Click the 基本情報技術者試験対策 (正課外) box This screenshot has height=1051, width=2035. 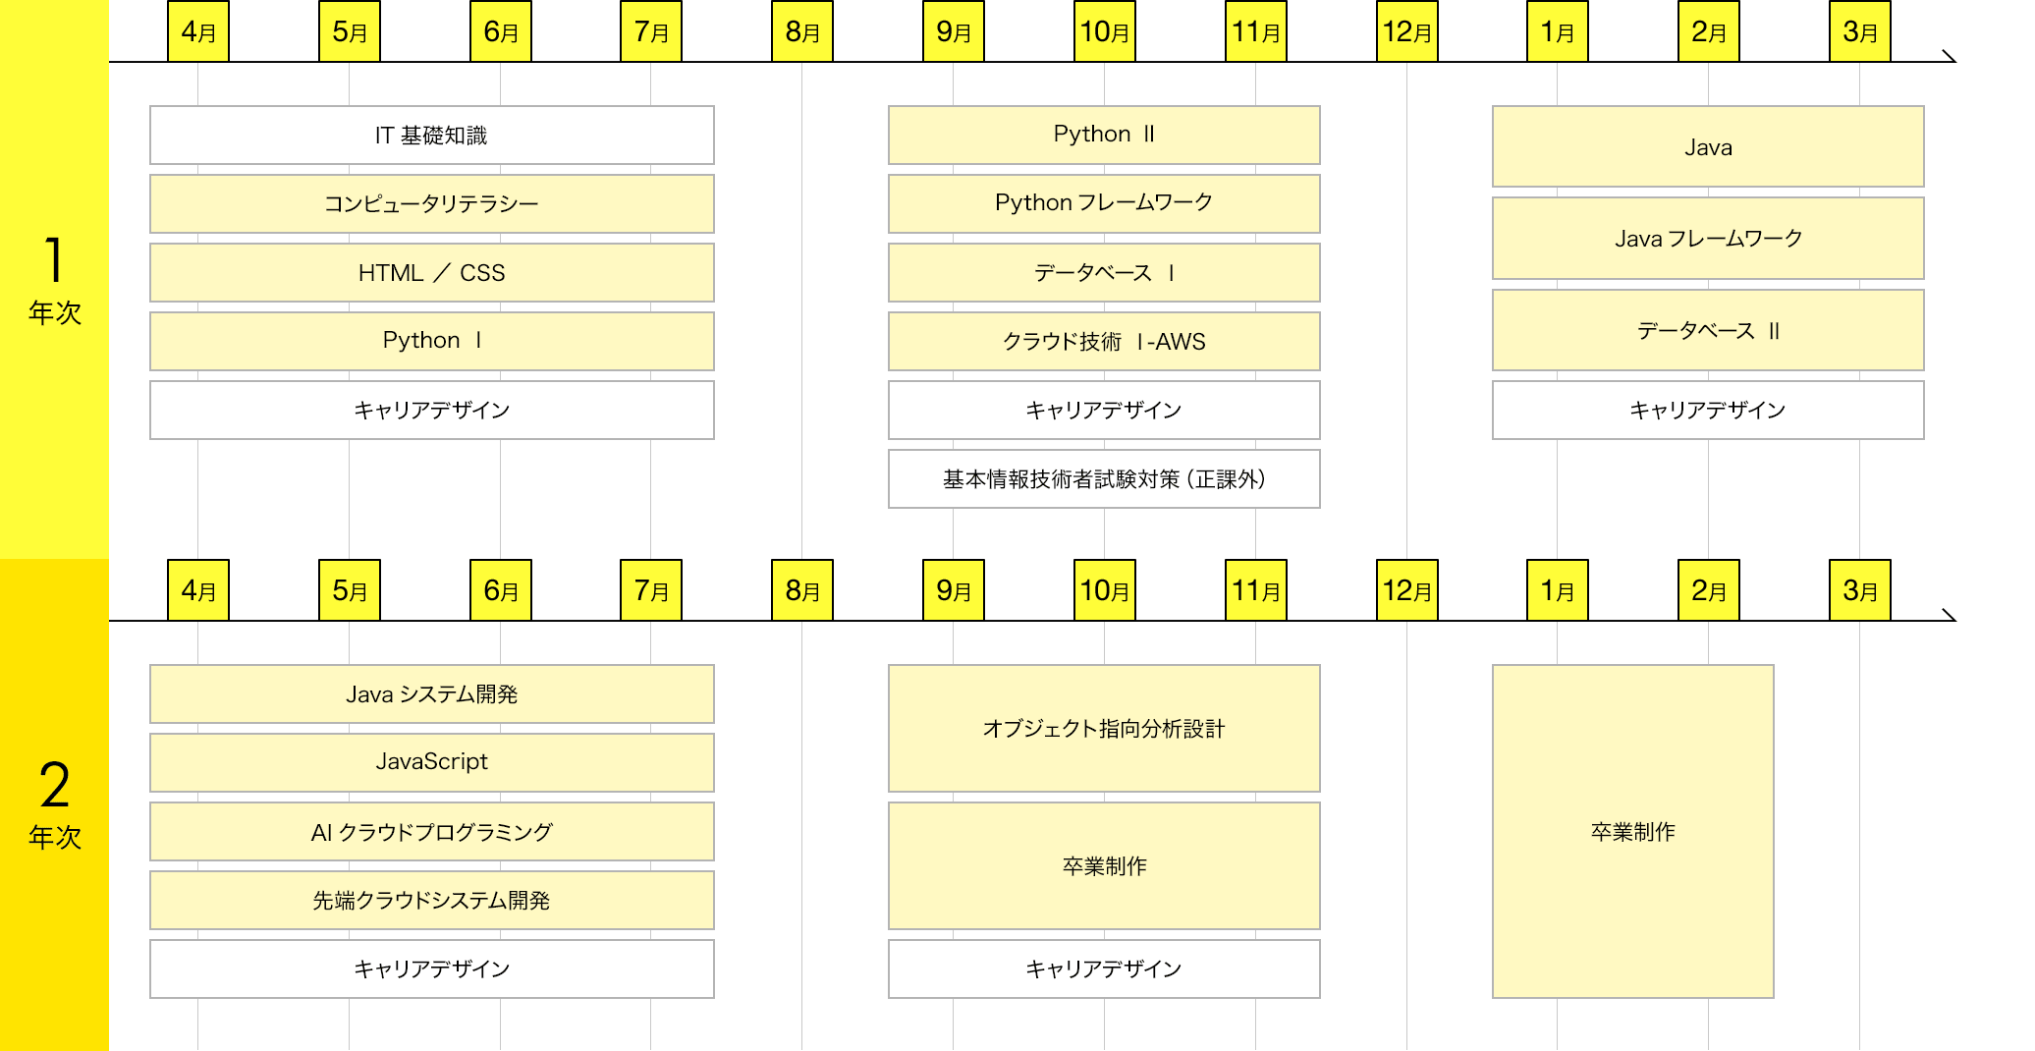pyautogui.click(x=1103, y=479)
